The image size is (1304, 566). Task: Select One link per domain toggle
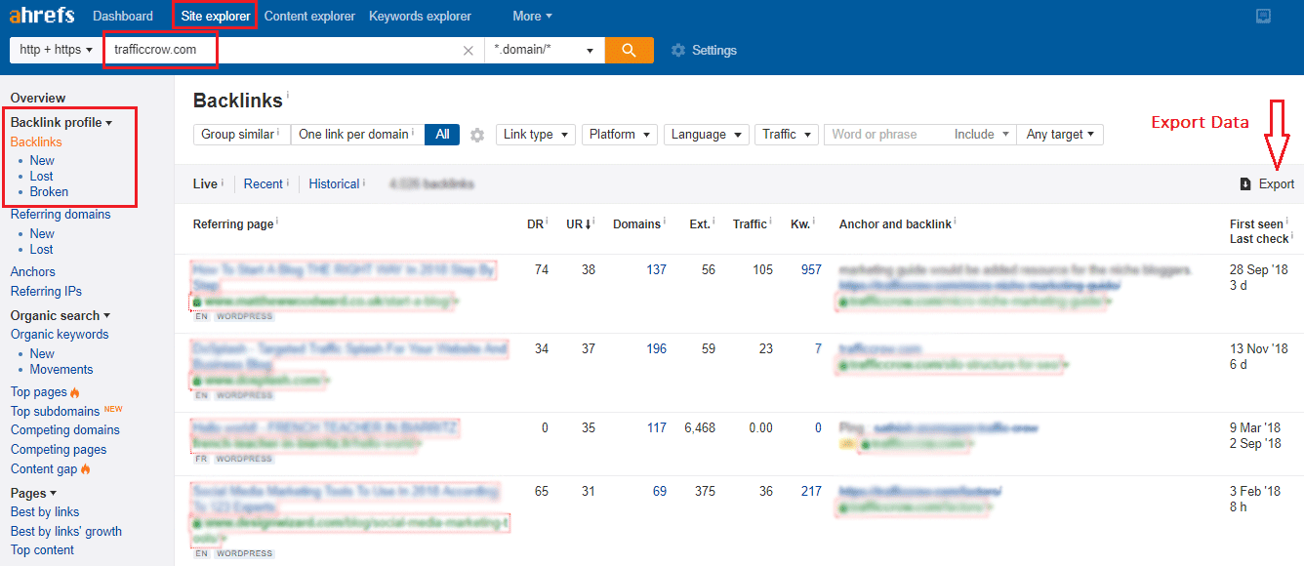point(357,135)
